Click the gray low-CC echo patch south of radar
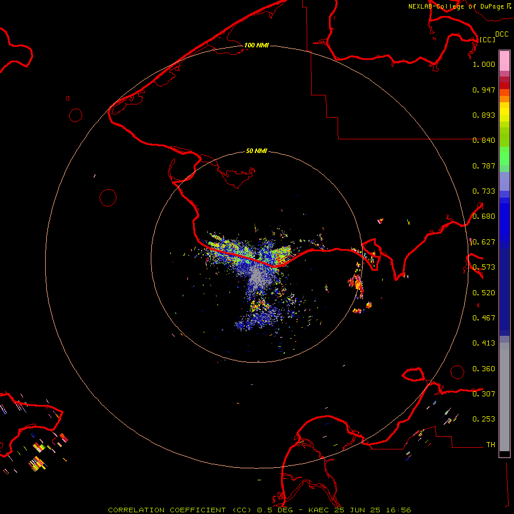This screenshot has width=514, height=514. (258, 278)
